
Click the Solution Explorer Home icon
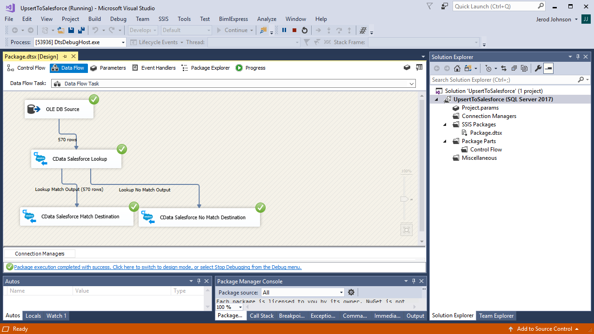[x=457, y=68]
